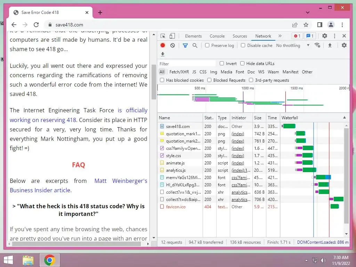The height and width of the screenshot is (267, 356).
Task: Select the animate.js request row
Action: click(x=250, y=163)
